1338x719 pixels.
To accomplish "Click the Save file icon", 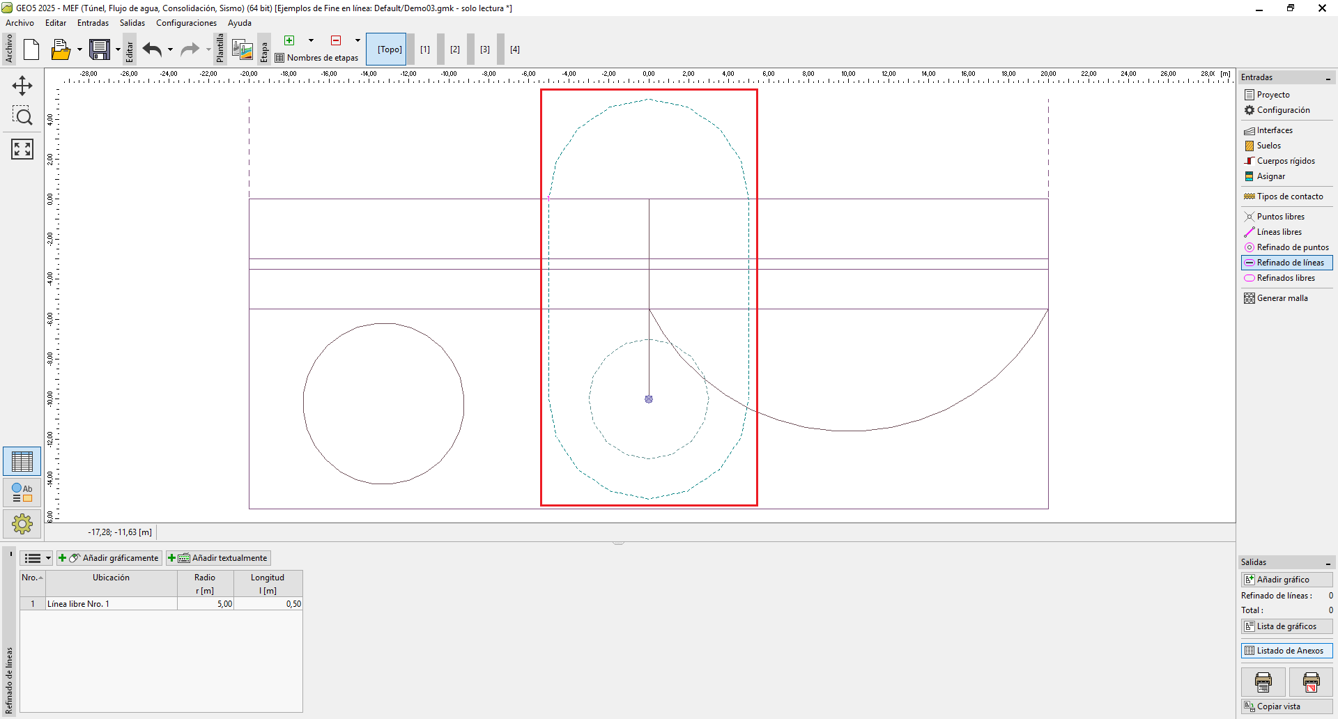I will (x=100, y=49).
